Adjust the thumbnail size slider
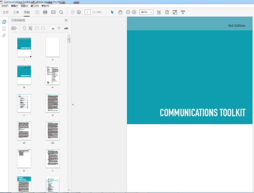Image resolution: width=254 pixels, height=193 pixels. click(59, 28)
